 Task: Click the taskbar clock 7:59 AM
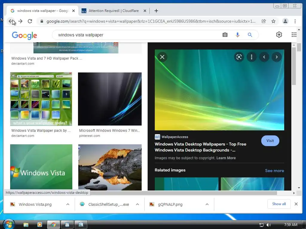pos(290,225)
